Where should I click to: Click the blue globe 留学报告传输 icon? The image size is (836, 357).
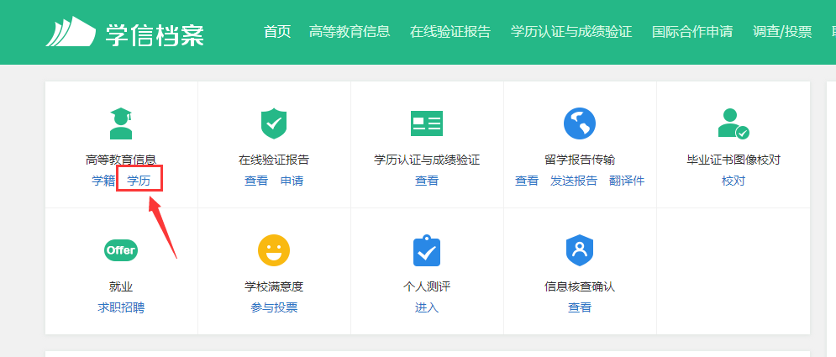[579, 123]
